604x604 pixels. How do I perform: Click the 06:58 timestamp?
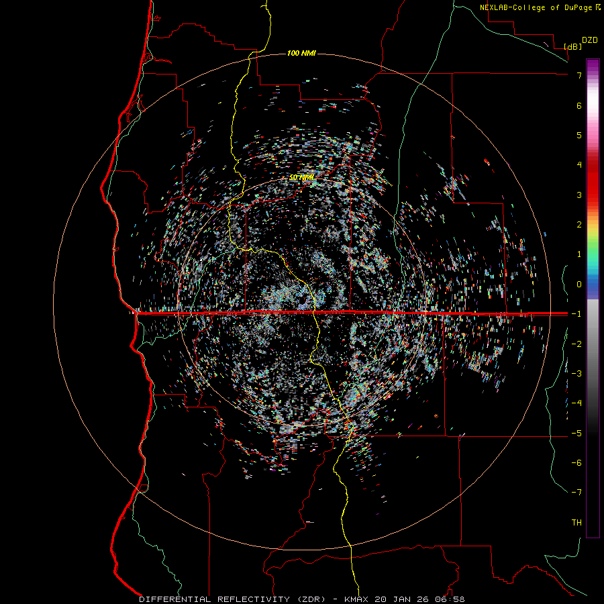click(450, 599)
